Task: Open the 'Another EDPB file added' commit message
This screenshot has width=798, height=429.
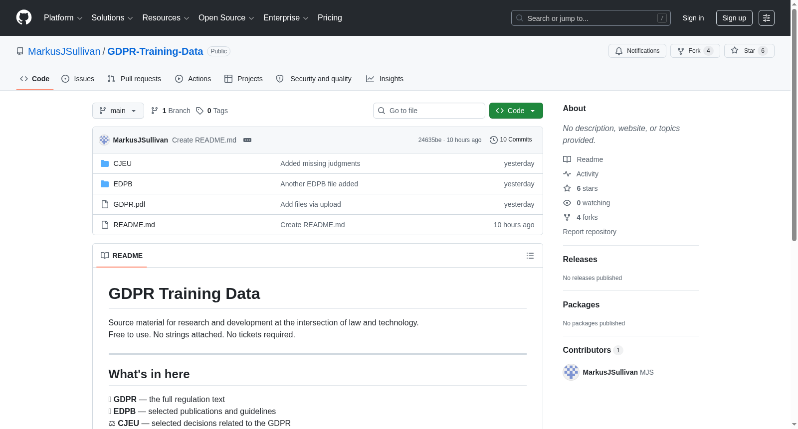Action: [319, 184]
